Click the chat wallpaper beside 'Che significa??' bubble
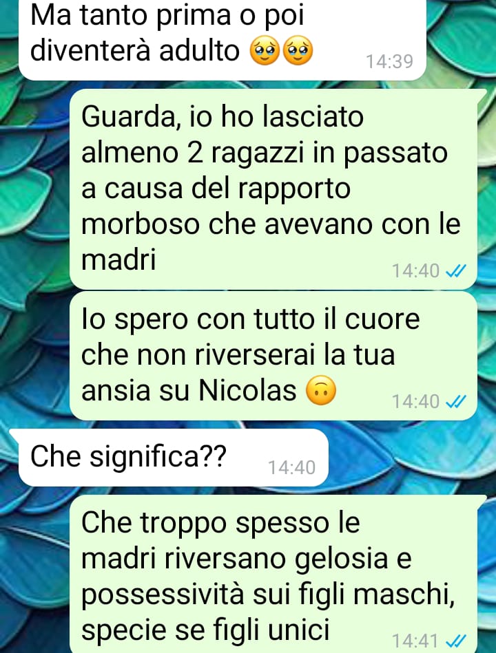 [411, 458]
